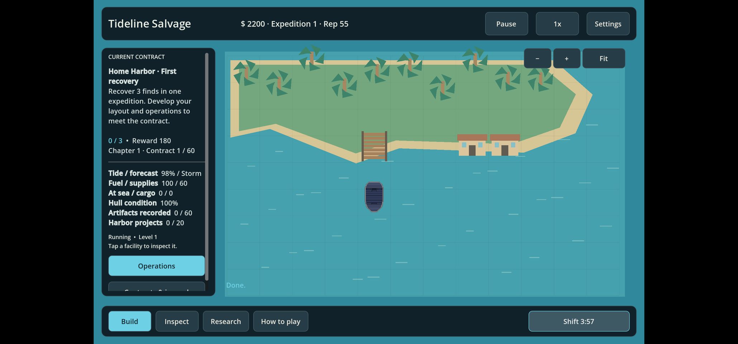Pause the game
The height and width of the screenshot is (344, 738).
pos(506,24)
